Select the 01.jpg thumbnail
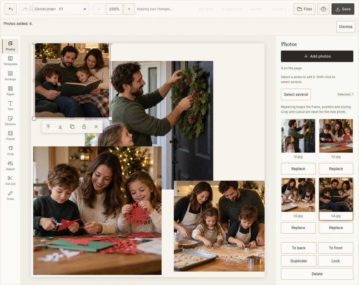This screenshot has width=359, height=285. (x=298, y=140)
